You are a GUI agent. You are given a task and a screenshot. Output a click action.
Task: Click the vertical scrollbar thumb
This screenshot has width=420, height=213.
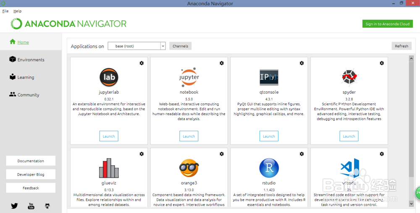pos(412,119)
